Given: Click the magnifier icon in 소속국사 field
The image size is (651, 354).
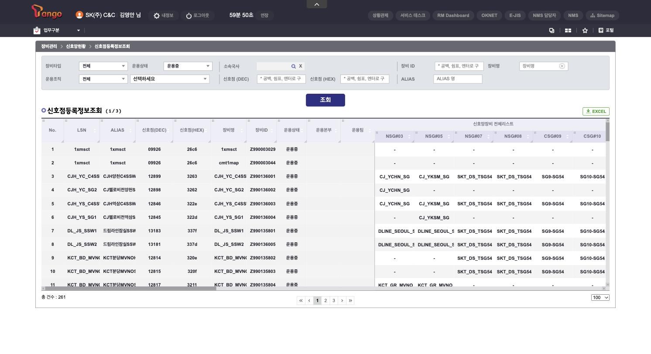Looking at the screenshot, I should [294, 66].
